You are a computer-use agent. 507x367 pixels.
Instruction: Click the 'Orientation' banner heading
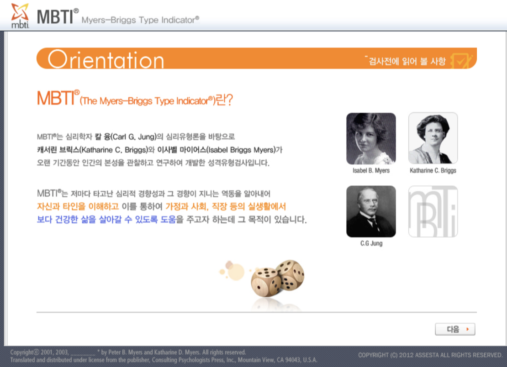(x=106, y=59)
